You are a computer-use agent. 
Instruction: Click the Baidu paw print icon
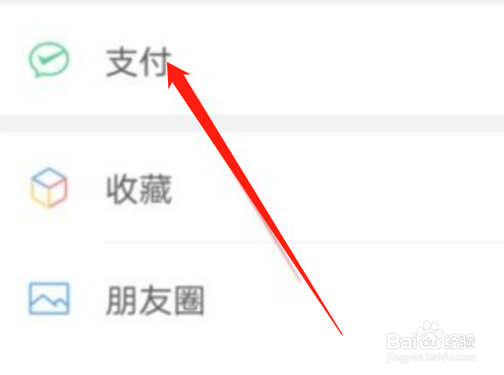click(x=429, y=335)
